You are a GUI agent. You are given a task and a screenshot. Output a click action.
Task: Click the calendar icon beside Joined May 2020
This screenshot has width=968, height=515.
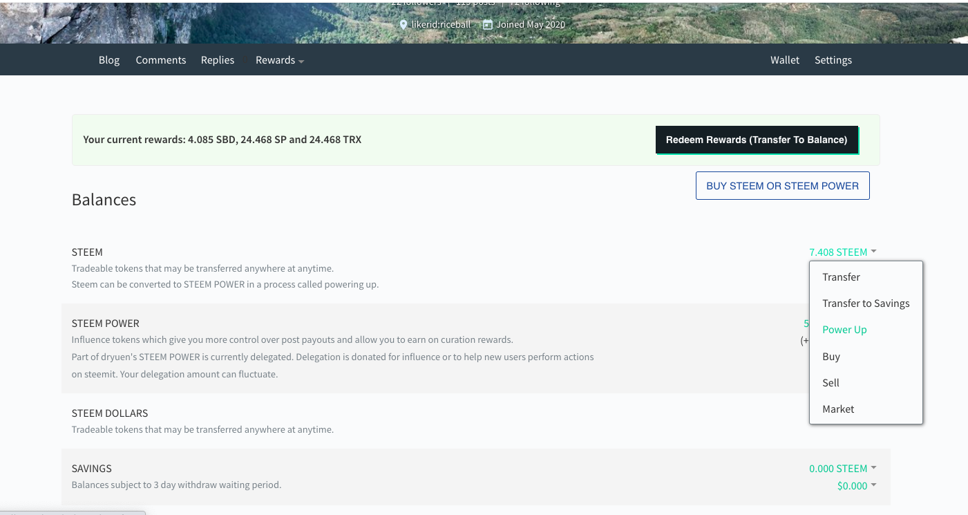pyautogui.click(x=488, y=25)
